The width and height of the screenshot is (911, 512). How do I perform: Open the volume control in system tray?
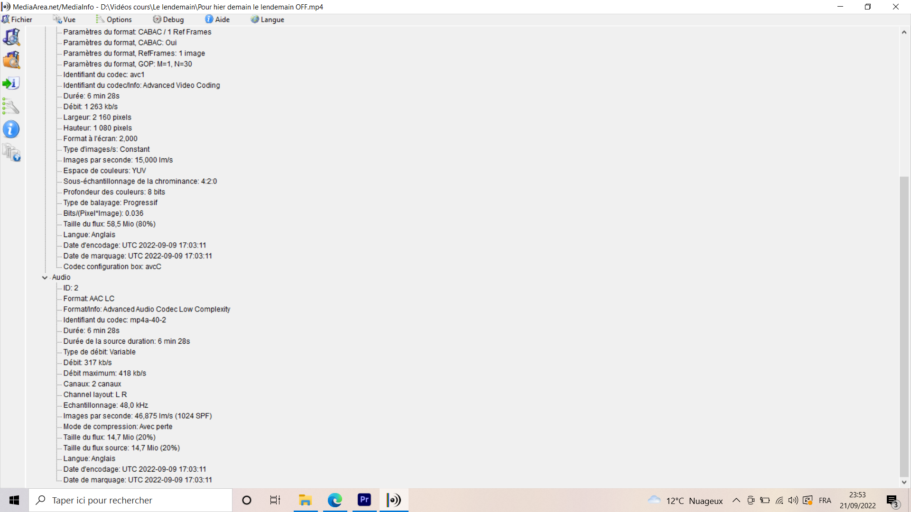click(793, 500)
